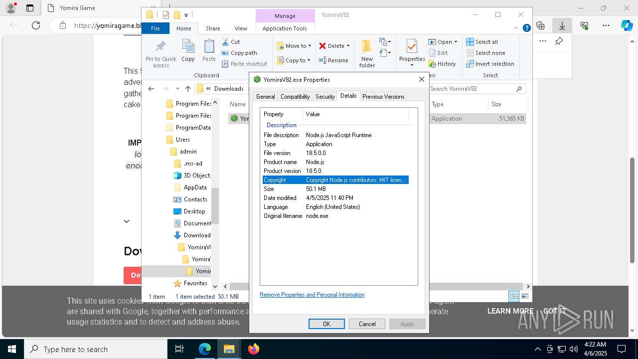Click the red Delete icon

[x=322, y=46]
